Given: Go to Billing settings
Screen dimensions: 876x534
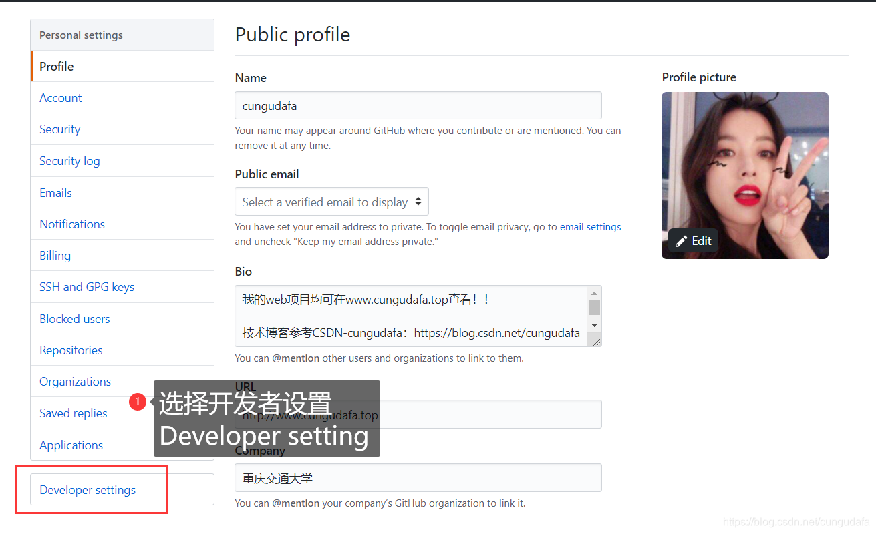Looking at the screenshot, I should pos(122,255).
